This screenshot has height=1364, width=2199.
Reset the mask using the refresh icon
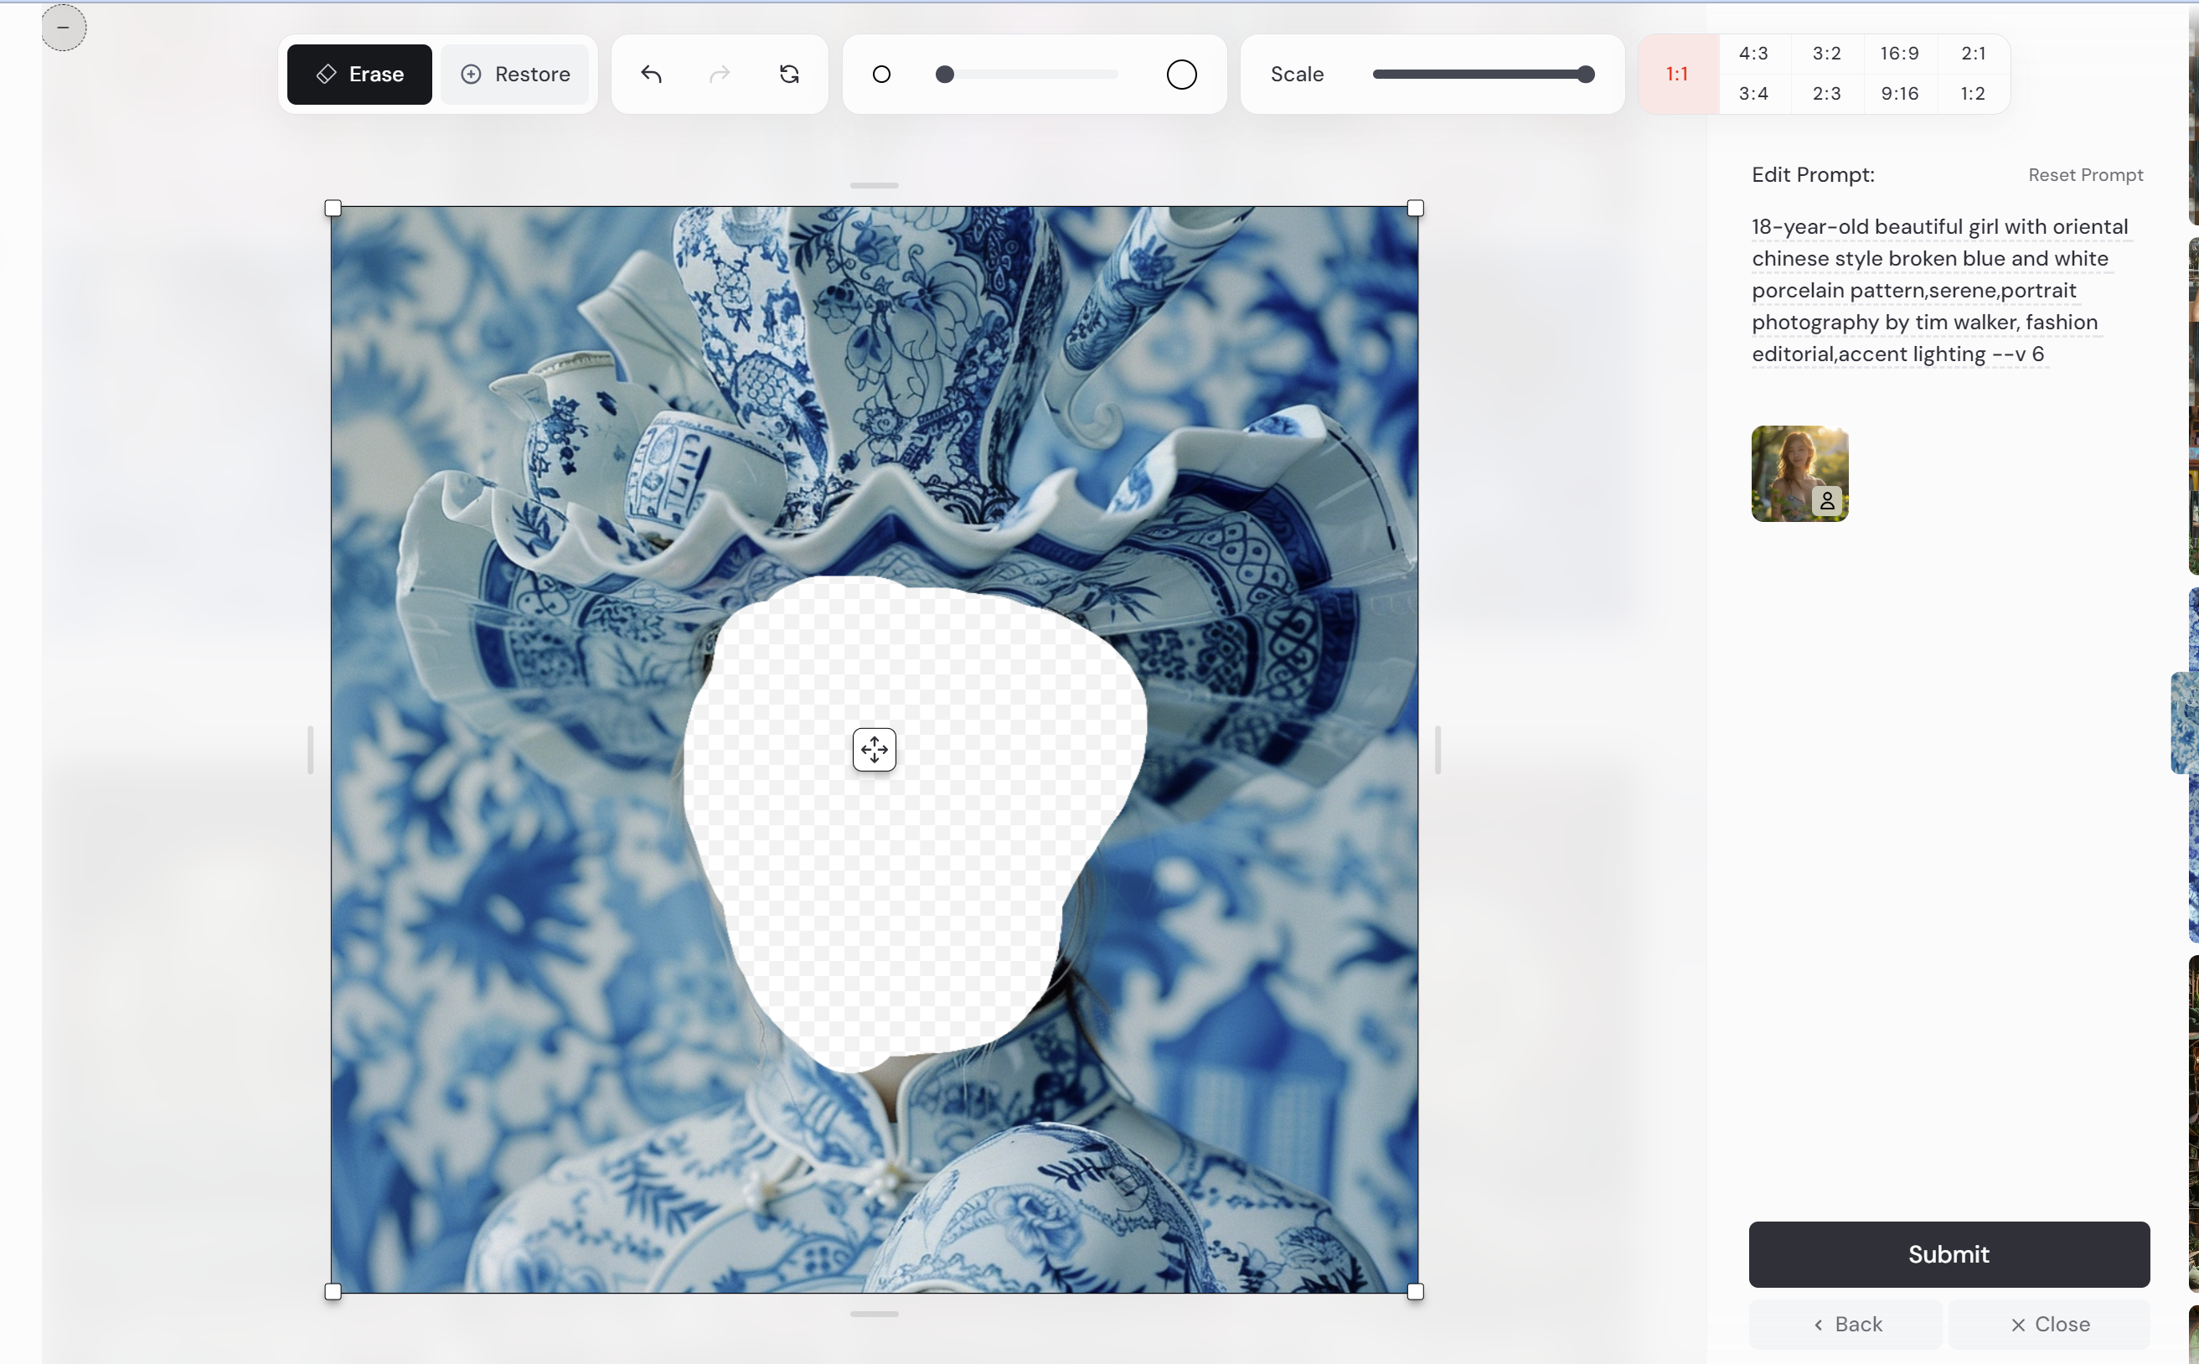787,74
